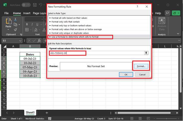Collapse the ribbon with the chevron

click(178, 34)
